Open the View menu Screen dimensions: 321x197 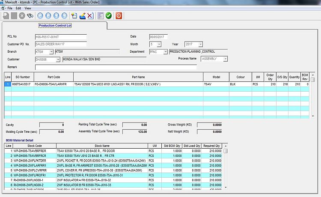(x=28, y=8)
